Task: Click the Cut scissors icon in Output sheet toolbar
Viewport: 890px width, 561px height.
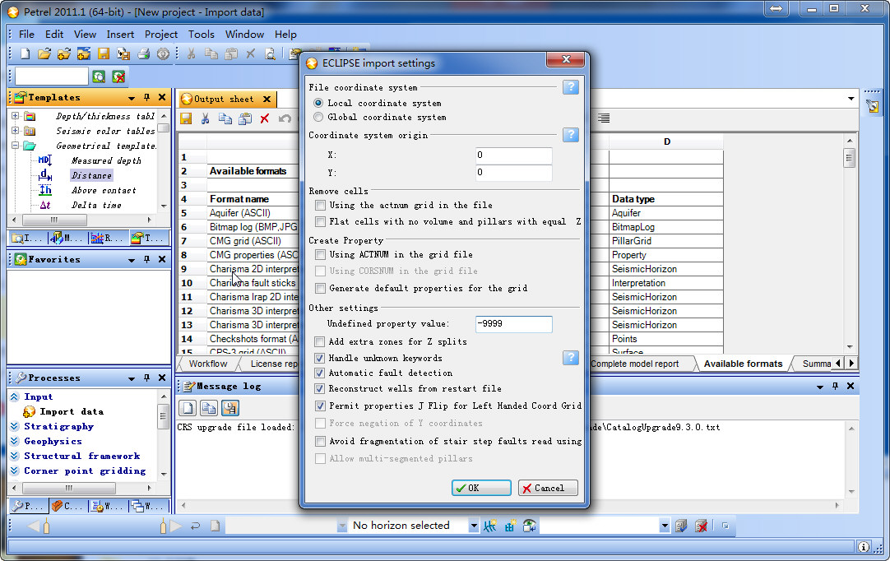Action: pyautogui.click(x=205, y=118)
